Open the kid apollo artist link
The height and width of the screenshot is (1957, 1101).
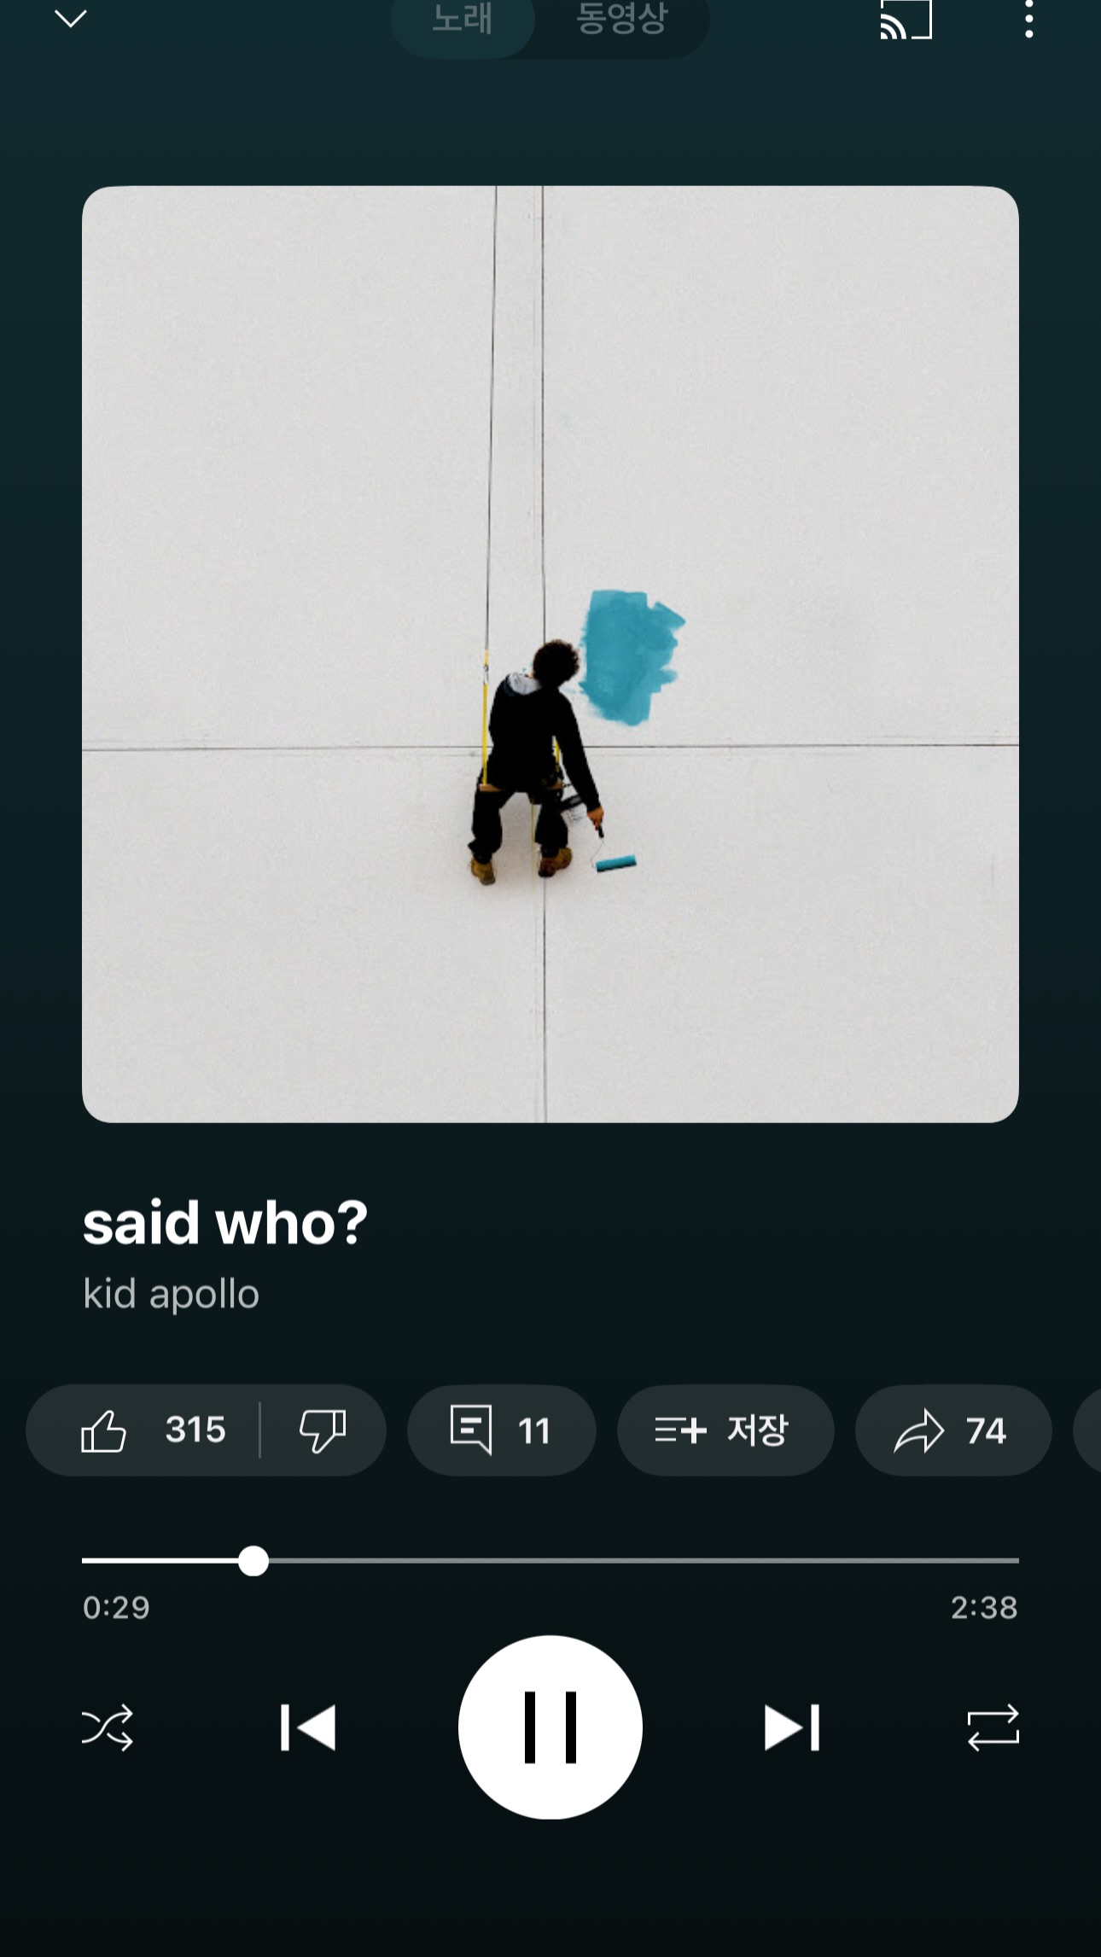(172, 1294)
